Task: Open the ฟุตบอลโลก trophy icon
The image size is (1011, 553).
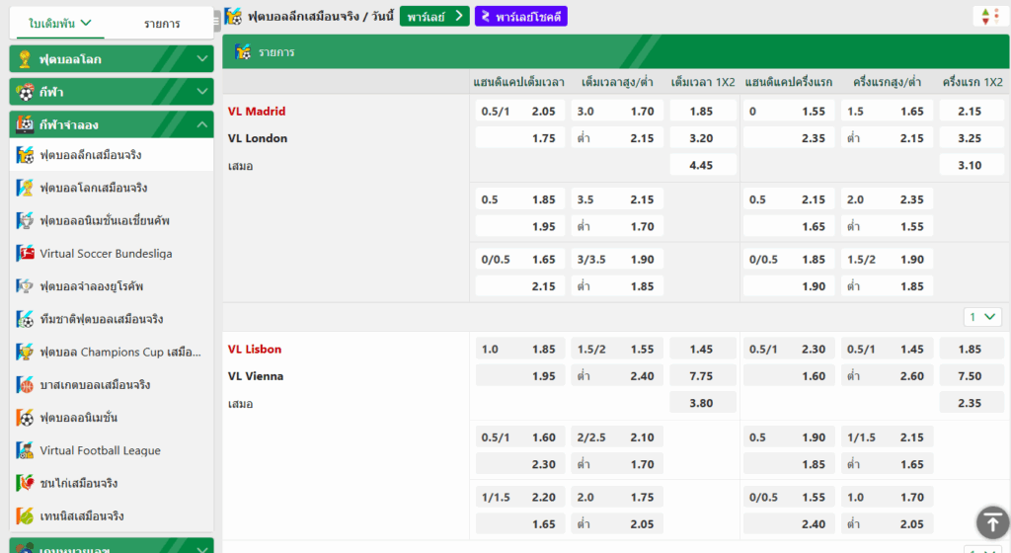Action: tap(25, 59)
